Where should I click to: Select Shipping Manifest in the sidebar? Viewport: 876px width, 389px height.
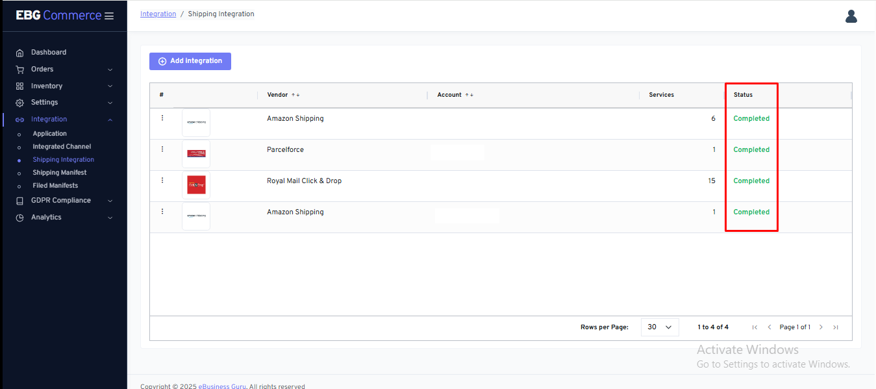coord(60,173)
